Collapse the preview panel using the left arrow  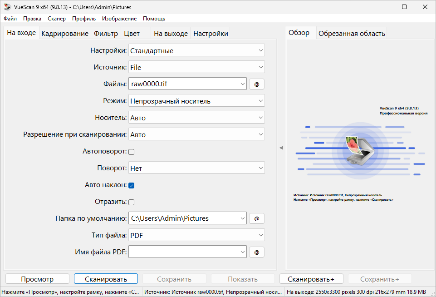point(281,148)
